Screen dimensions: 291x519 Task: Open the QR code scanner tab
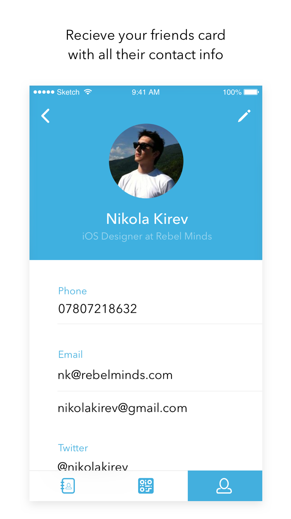point(146,486)
